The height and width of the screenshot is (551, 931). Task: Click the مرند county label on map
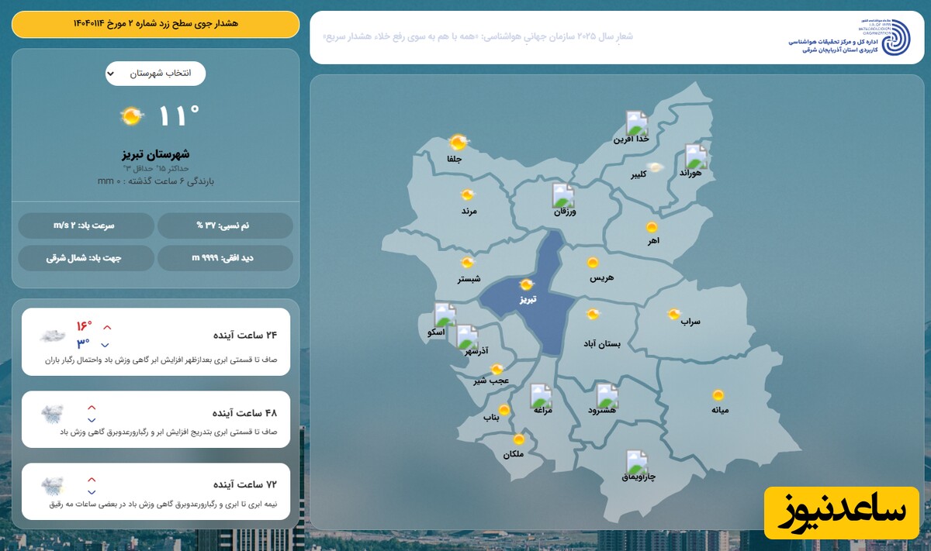pos(468,211)
